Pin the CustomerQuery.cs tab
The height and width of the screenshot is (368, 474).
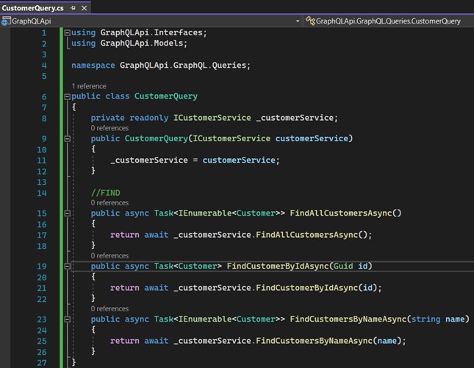click(x=73, y=7)
